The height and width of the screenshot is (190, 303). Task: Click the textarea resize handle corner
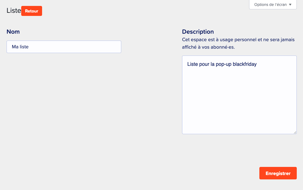point(295,132)
